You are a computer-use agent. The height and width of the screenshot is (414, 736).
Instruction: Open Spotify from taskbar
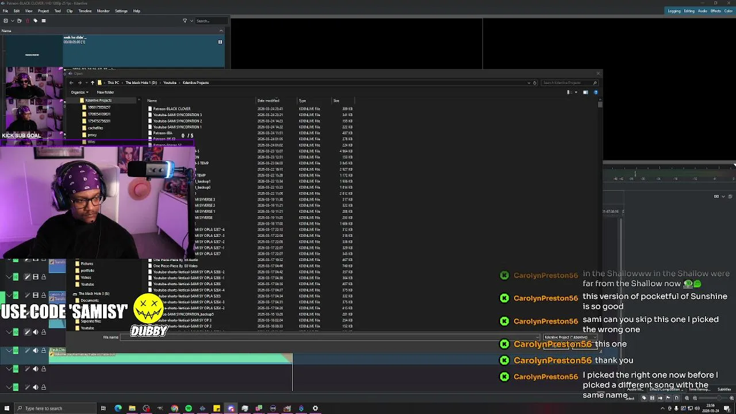coord(189,408)
